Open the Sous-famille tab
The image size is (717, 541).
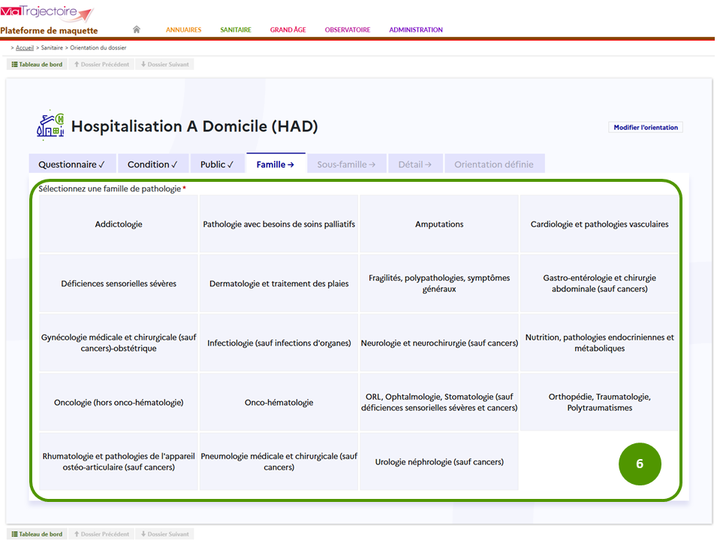(346, 164)
